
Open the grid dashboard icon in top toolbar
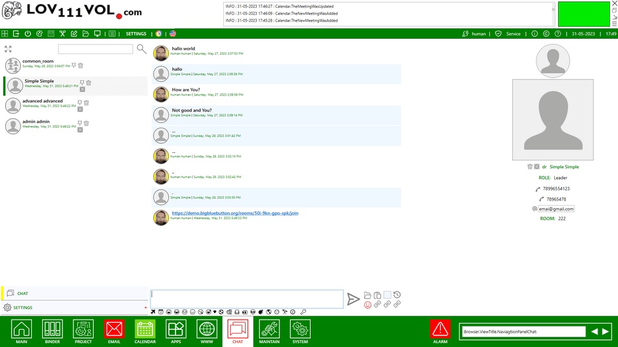[4, 34]
